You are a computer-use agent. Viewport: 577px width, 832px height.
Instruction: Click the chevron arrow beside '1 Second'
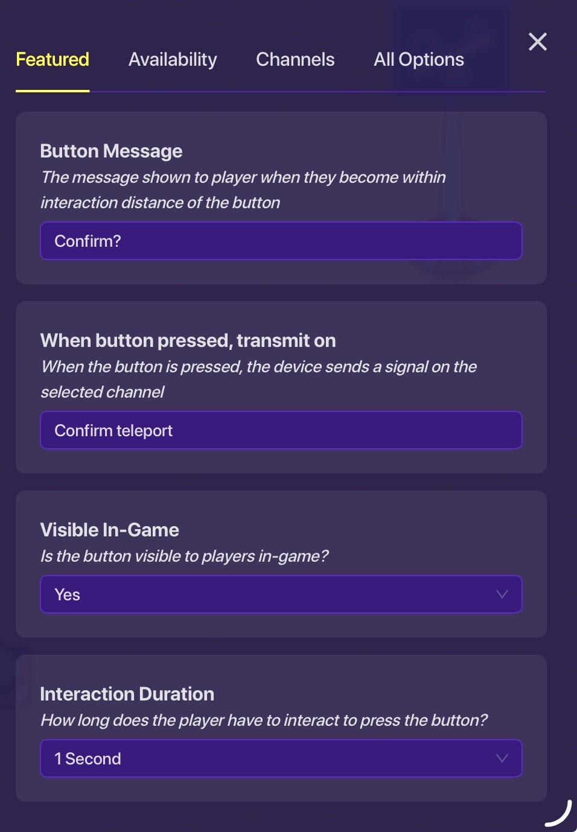[x=502, y=758]
